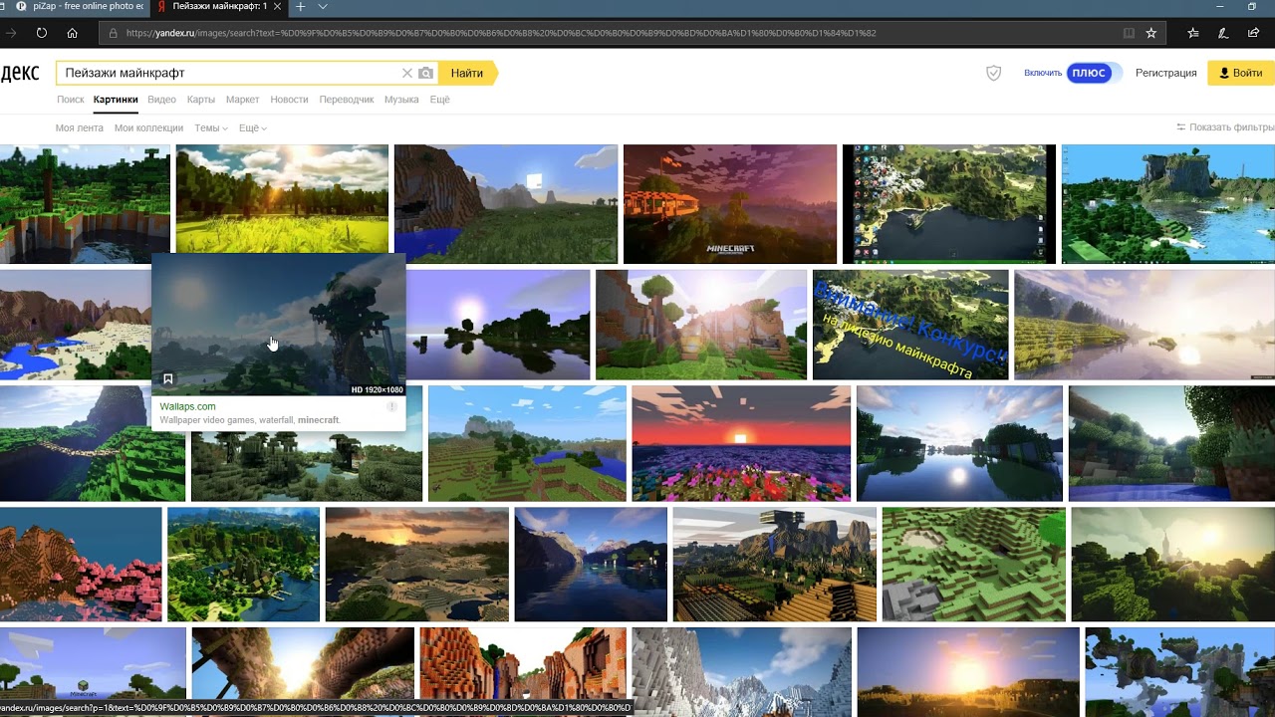
Task: Open a new tab with plus icon
Action: tap(300, 7)
